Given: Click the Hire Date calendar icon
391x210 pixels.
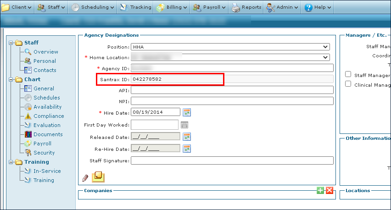Looking at the screenshot, I should tap(187, 112).
